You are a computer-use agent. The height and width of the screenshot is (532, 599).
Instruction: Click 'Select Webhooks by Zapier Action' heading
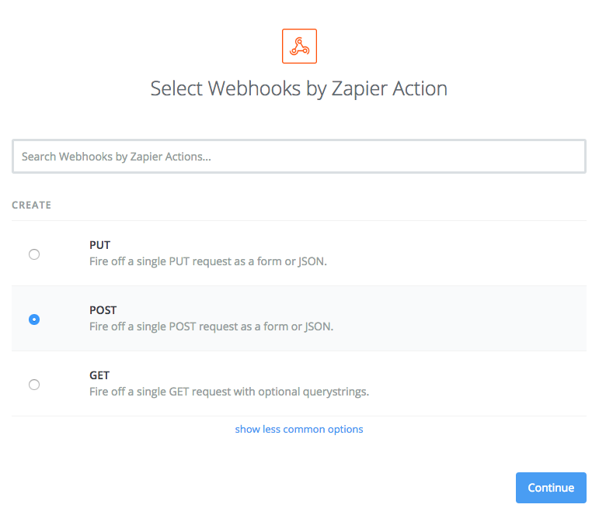click(299, 89)
